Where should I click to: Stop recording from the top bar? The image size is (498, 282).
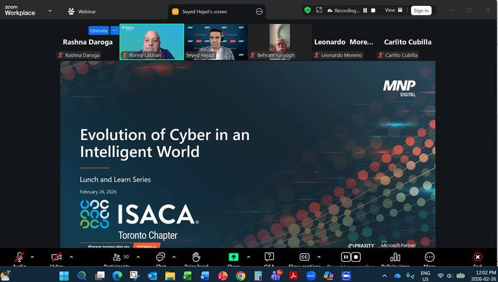click(x=373, y=11)
